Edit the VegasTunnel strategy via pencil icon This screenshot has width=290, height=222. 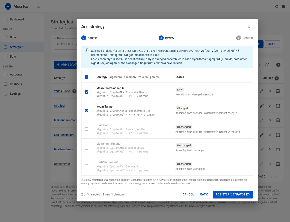[x=262, y=91]
